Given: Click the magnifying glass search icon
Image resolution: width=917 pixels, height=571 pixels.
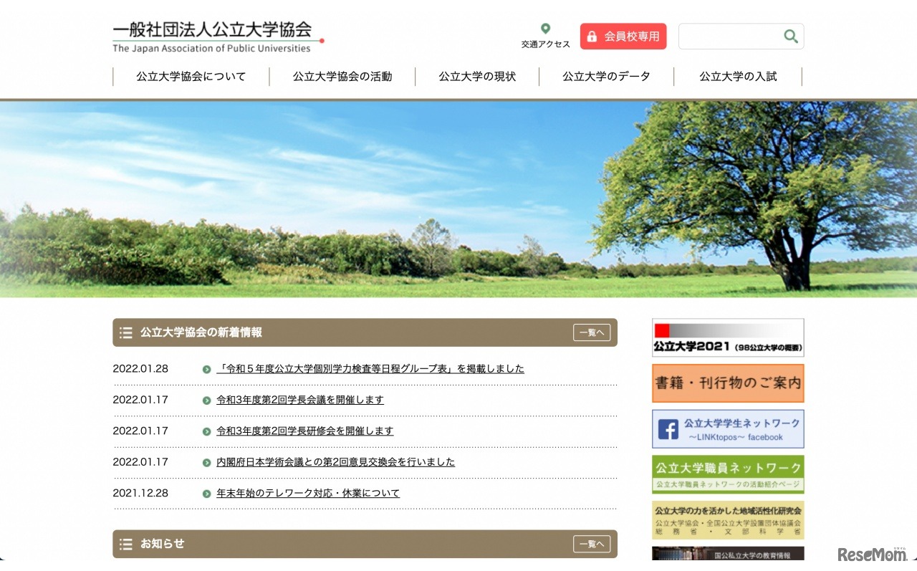Looking at the screenshot, I should (x=790, y=37).
